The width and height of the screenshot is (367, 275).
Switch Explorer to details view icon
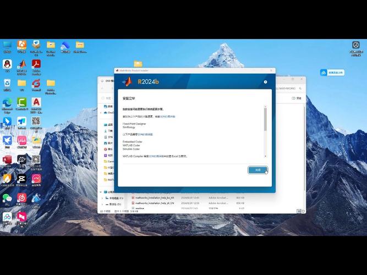pyautogui.click(x=299, y=211)
